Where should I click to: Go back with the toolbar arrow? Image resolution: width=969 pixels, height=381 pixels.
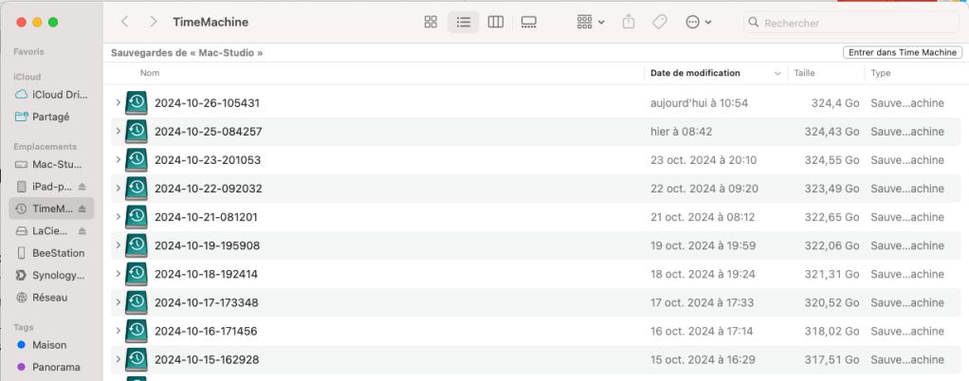click(125, 22)
